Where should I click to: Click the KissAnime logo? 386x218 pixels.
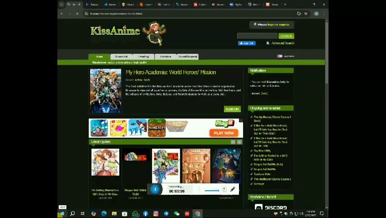coord(115,31)
